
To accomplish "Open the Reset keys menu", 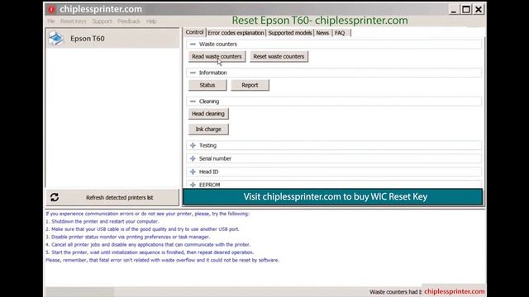I will (x=74, y=21).
